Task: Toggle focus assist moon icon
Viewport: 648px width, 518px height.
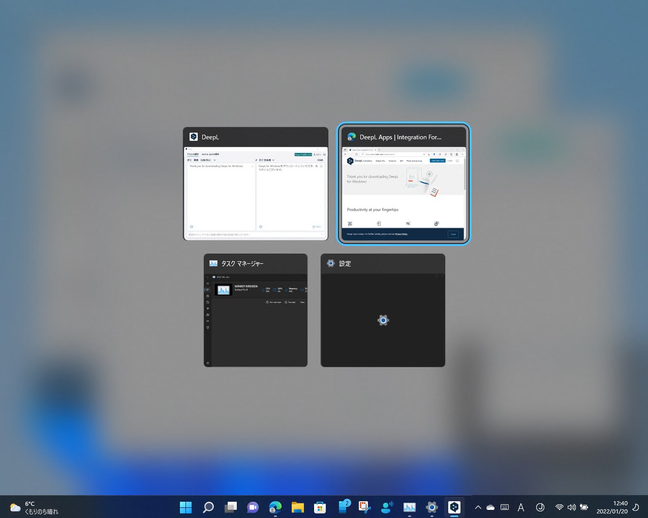Action: coord(635,507)
